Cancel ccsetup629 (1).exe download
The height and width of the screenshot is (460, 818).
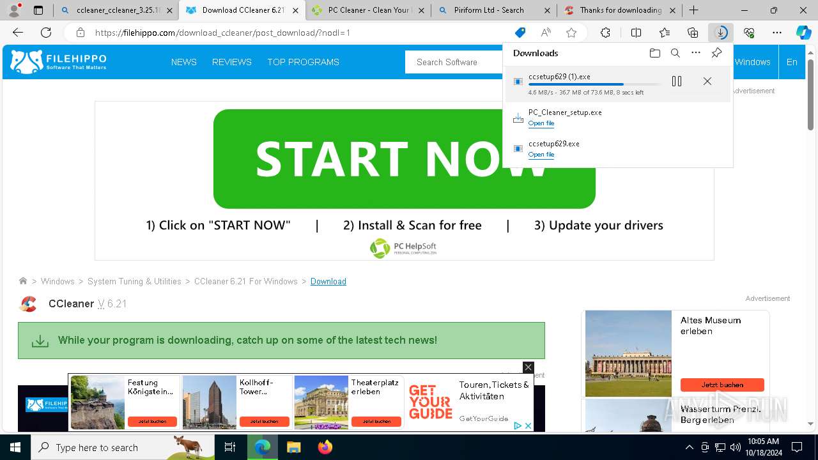click(x=707, y=81)
